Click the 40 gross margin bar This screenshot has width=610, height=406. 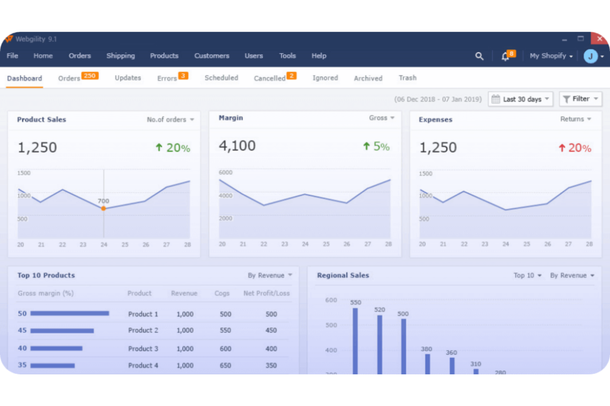point(56,348)
